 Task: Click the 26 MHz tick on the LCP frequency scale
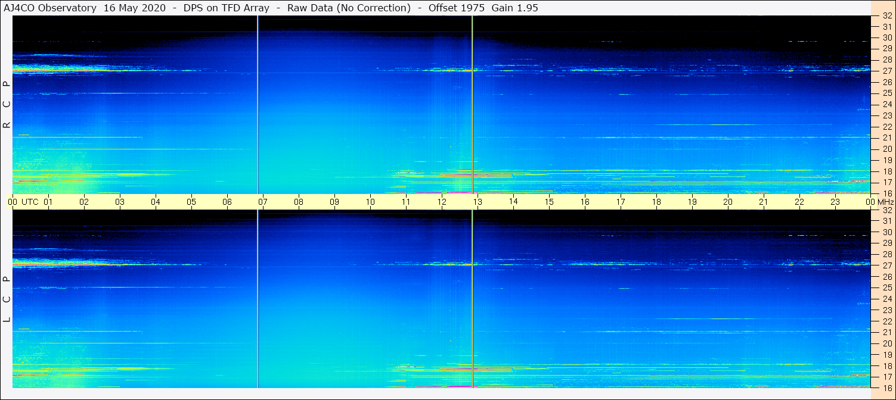(x=886, y=277)
